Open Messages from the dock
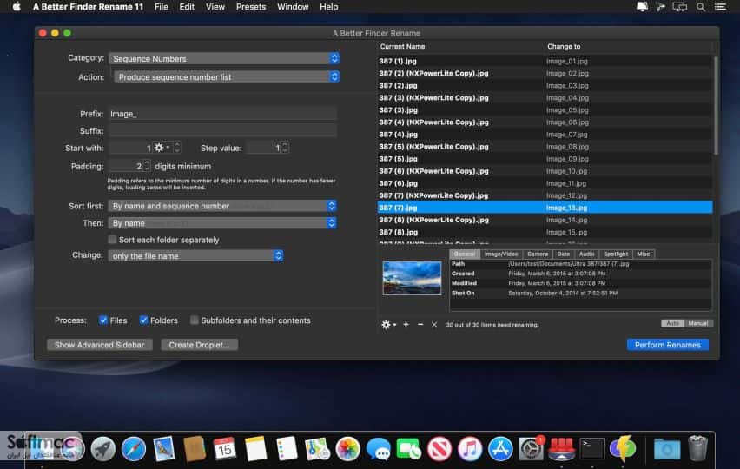This screenshot has width=740, height=469. [x=379, y=449]
